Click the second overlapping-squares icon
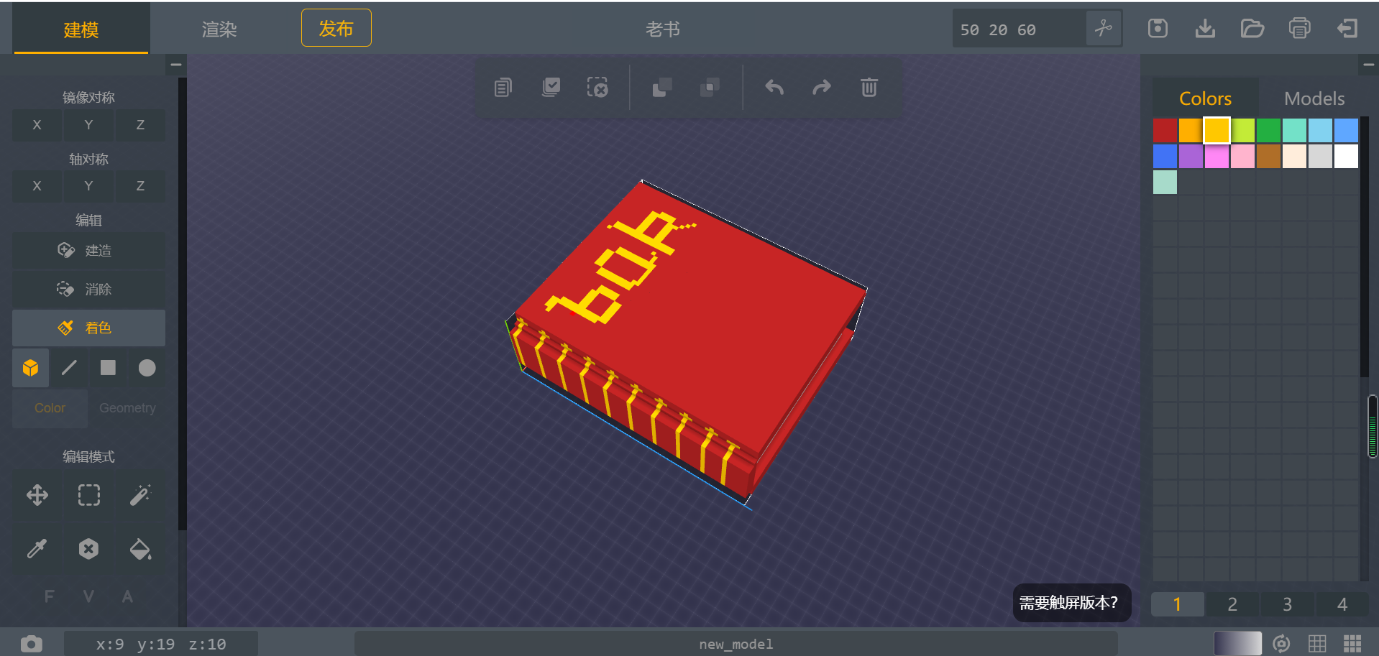The width and height of the screenshot is (1379, 656). click(x=710, y=88)
